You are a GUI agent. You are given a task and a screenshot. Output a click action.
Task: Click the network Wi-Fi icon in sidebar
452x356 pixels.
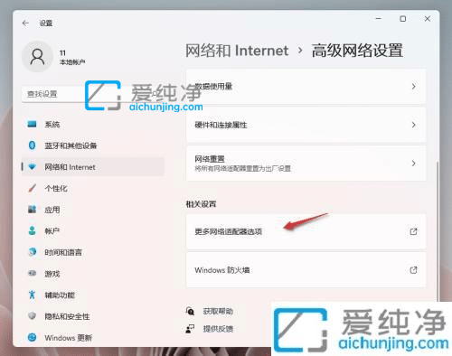tap(32, 167)
